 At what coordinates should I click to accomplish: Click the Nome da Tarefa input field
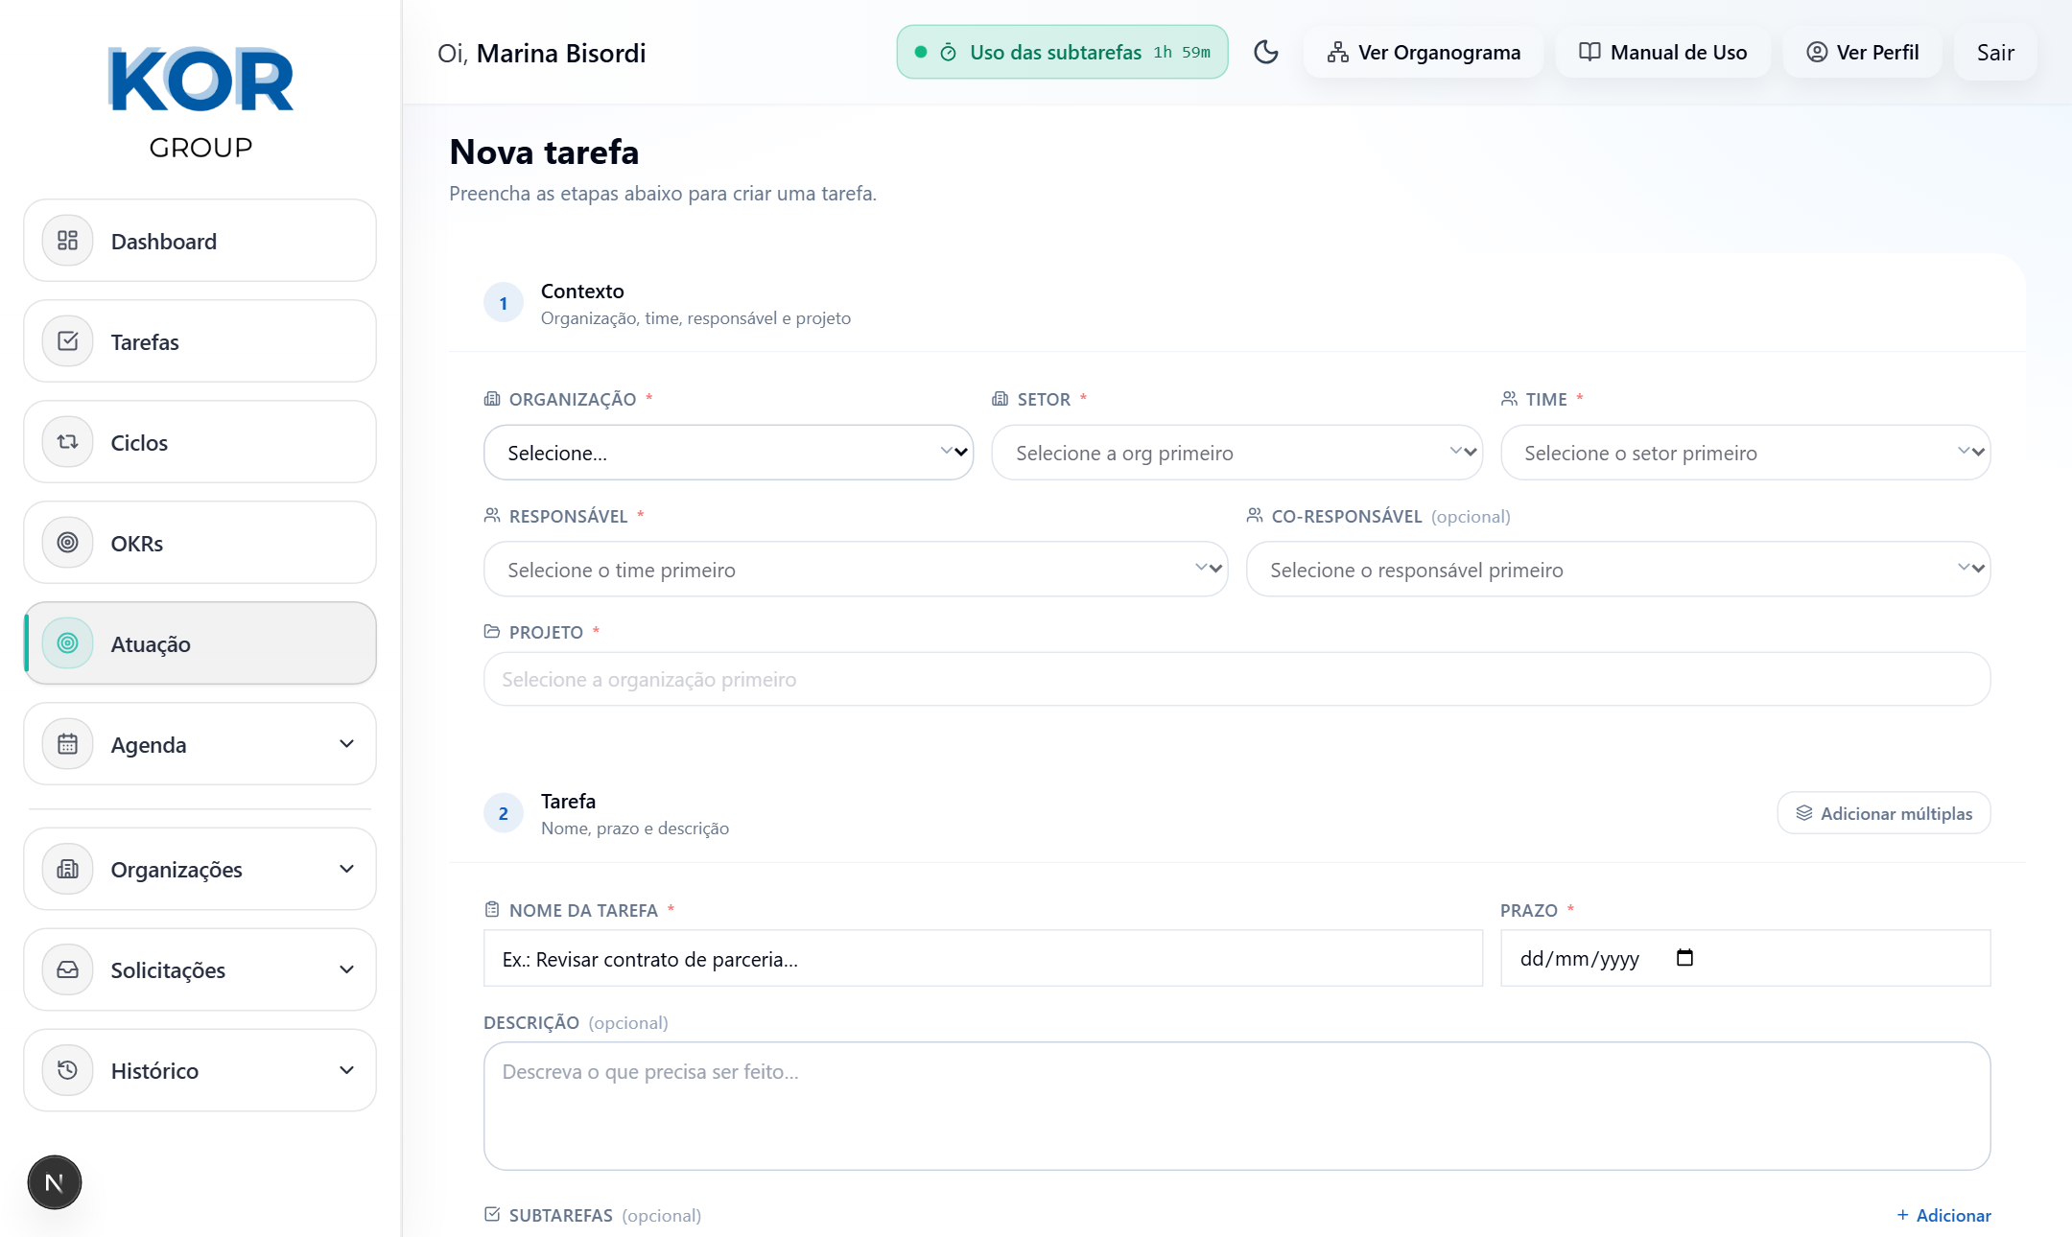click(x=983, y=958)
